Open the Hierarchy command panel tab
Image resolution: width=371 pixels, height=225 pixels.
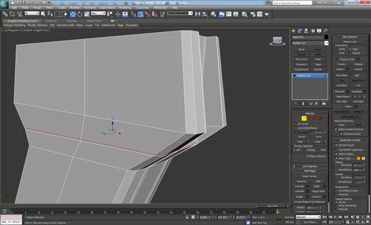[307, 31]
